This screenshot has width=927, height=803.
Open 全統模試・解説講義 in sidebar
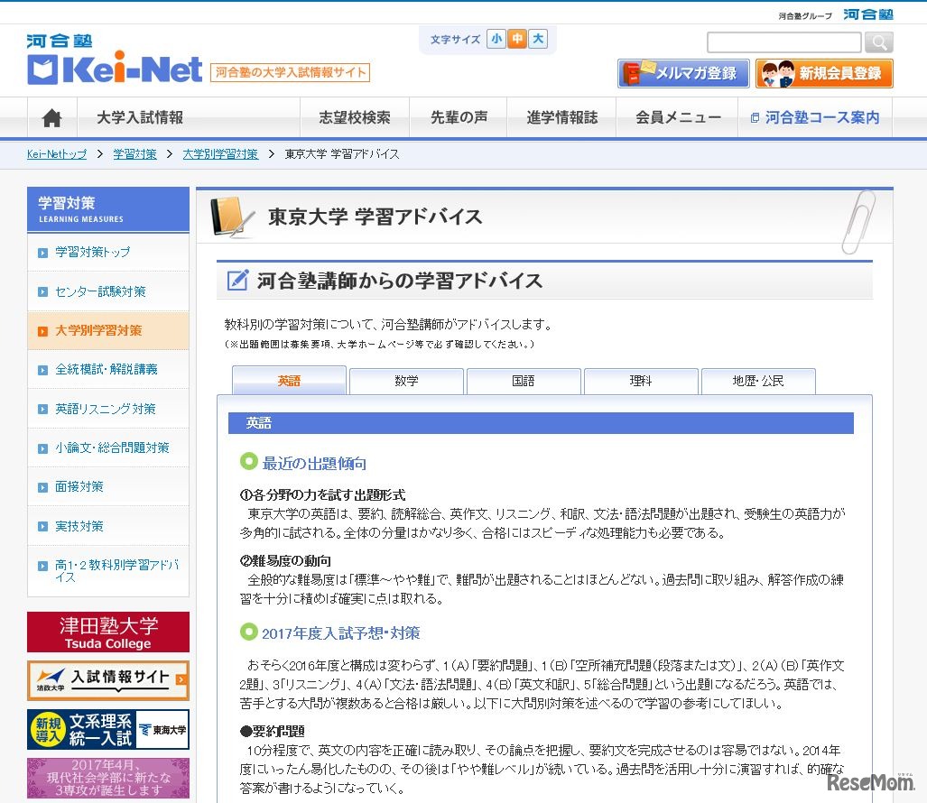[107, 369]
